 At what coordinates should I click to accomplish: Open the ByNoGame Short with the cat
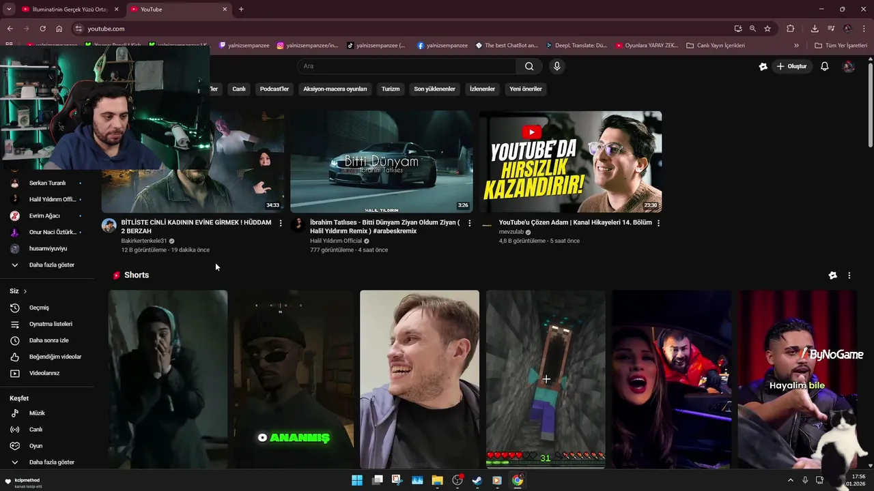[x=797, y=379]
